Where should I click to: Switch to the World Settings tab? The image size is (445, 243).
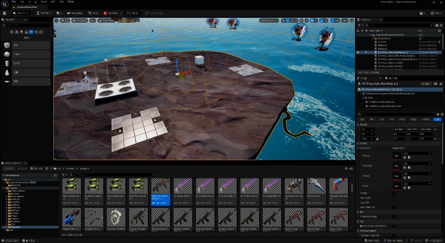389,78
